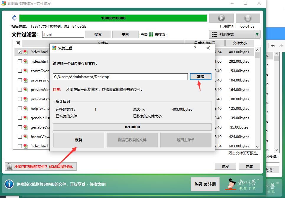Viewport: 285px width, 198px height.
Task: Select the 603.00bytes size cell
Action: [239, 146]
